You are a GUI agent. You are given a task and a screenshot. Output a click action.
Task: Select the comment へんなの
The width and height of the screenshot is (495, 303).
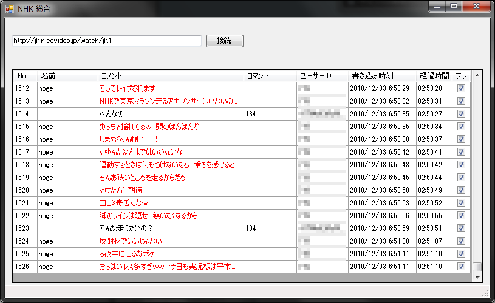pyautogui.click(x=111, y=114)
